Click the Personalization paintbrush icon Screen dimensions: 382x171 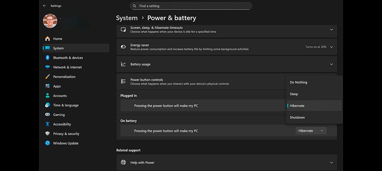coord(47,77)
